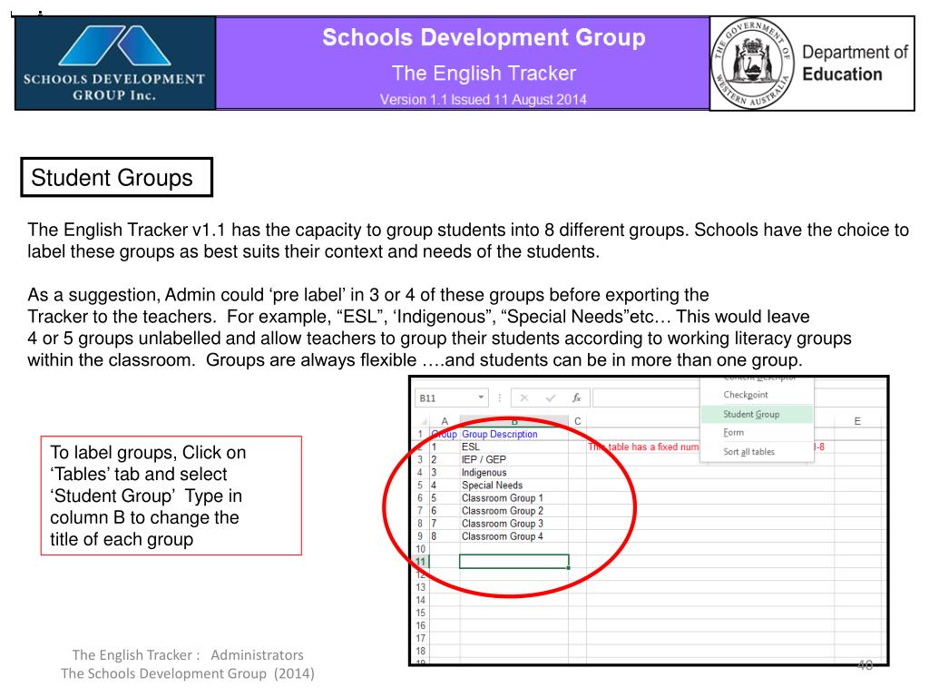The width and height of the screenshot is (929, 697).
Task: Click the Student Groups heading box
Action: click(x=116, y=177)
